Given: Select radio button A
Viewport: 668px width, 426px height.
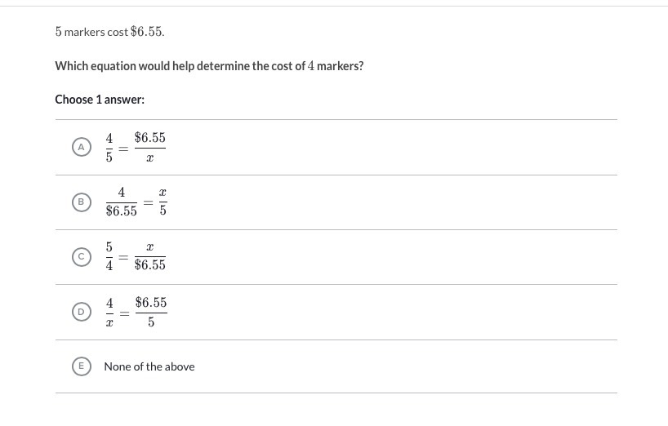Looking at the screenshot, I should click(x=80, y=147).
